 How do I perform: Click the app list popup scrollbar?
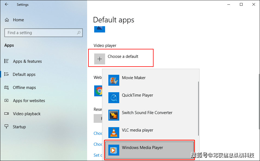(198, 109)
